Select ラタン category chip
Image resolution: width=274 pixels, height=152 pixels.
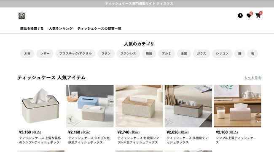click(106, 54)
